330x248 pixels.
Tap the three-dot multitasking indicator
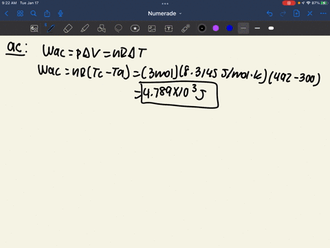tap(165, 3)
